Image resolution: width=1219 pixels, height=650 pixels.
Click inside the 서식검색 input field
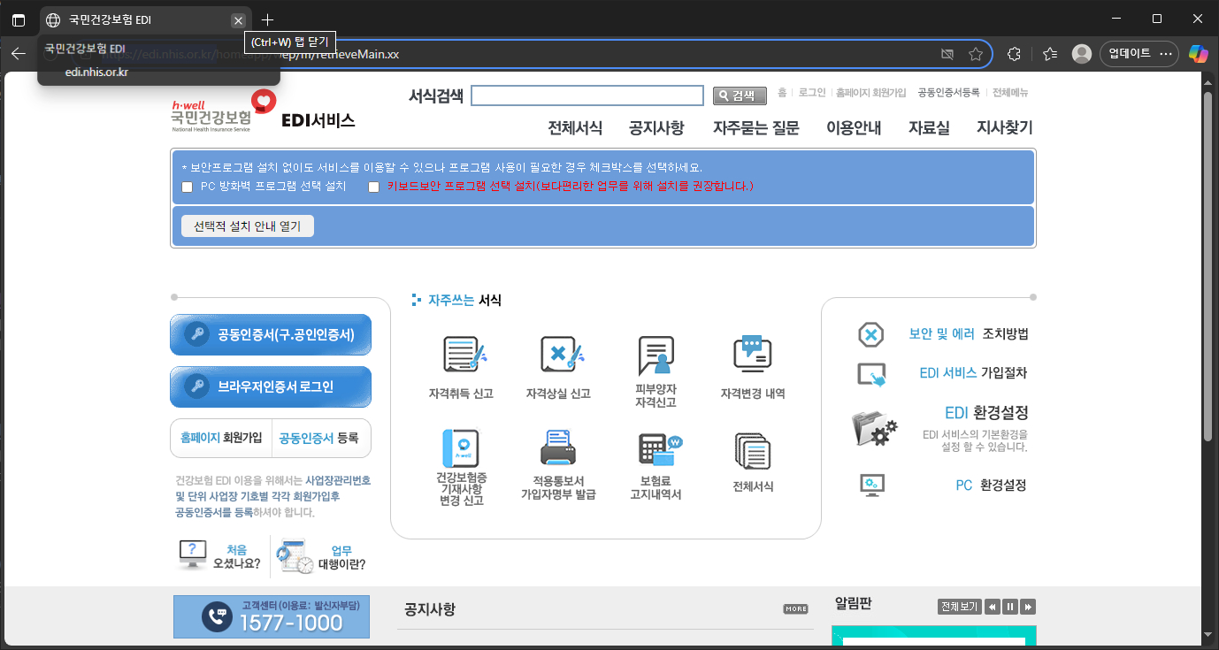(x=587, y=95)
